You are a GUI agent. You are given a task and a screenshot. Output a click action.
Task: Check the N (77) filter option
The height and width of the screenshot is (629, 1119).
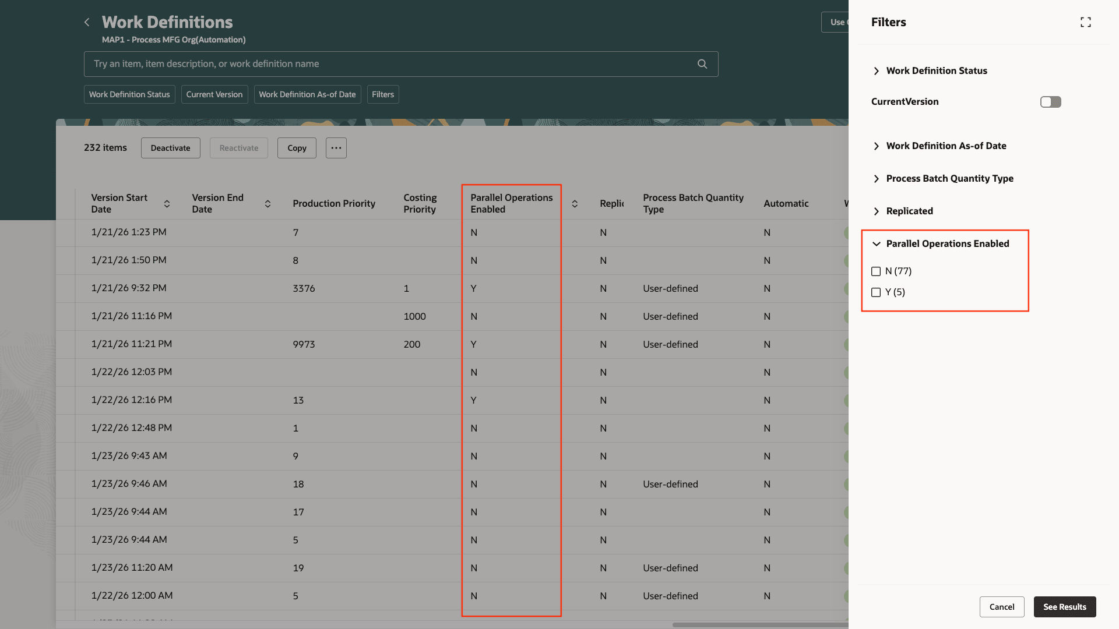pos(876,271)
